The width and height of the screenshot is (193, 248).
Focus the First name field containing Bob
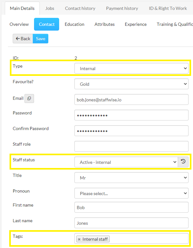(131, 207)
